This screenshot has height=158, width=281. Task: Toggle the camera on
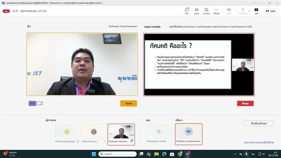pyautogui.click(x=229, y=11)
